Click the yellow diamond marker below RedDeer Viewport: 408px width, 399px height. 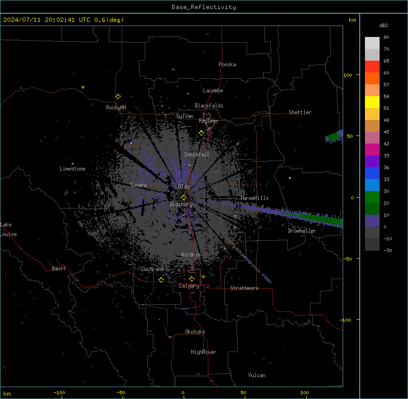point(202,133)
